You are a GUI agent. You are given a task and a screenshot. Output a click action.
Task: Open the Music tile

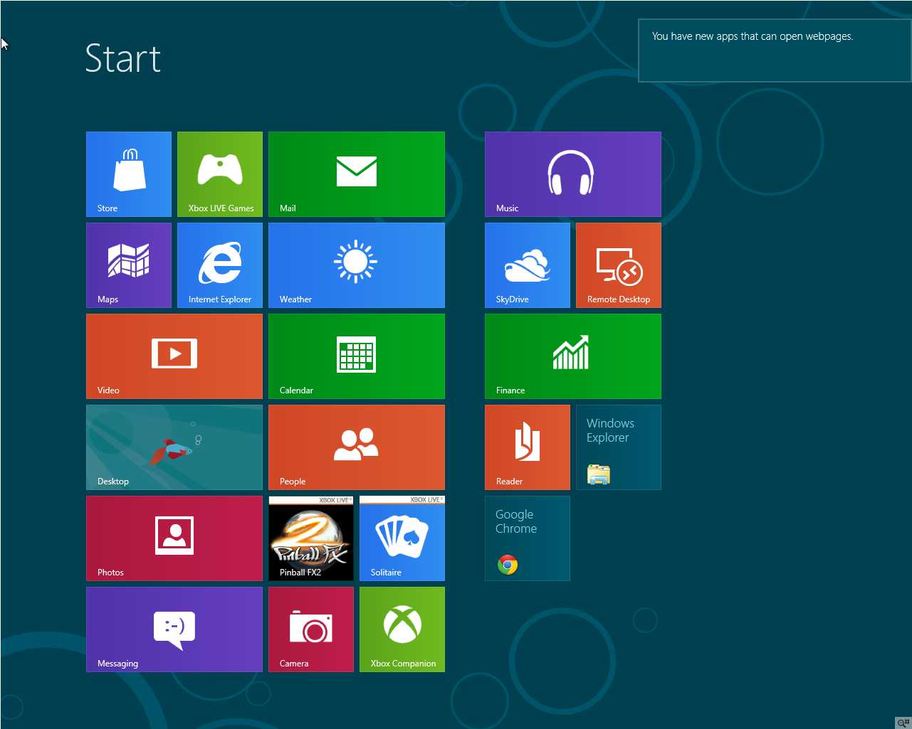[x=573, y=174]
